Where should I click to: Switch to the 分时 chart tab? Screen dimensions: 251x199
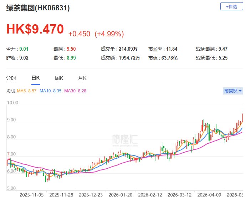click(11, 78)
